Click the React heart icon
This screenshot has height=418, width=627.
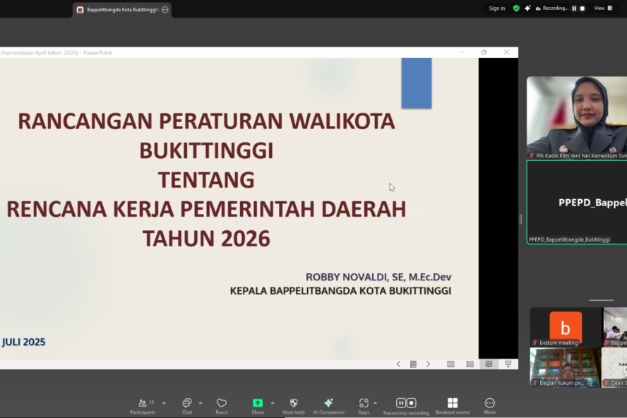click(x=222, y=404)
